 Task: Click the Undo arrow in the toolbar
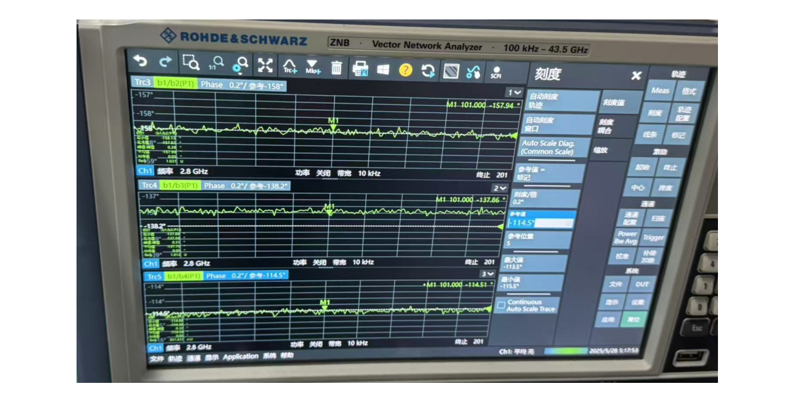[x=141, y=61]
